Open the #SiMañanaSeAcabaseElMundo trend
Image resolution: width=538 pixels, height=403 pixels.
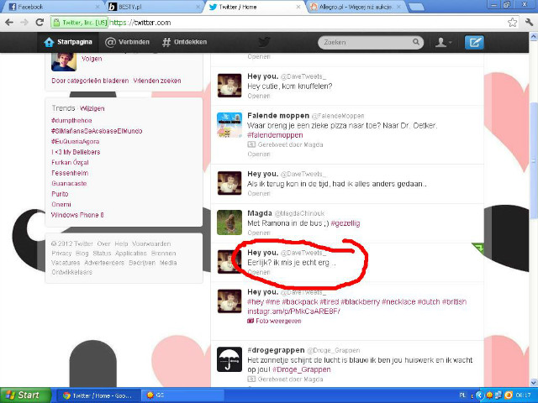point(97,131)
